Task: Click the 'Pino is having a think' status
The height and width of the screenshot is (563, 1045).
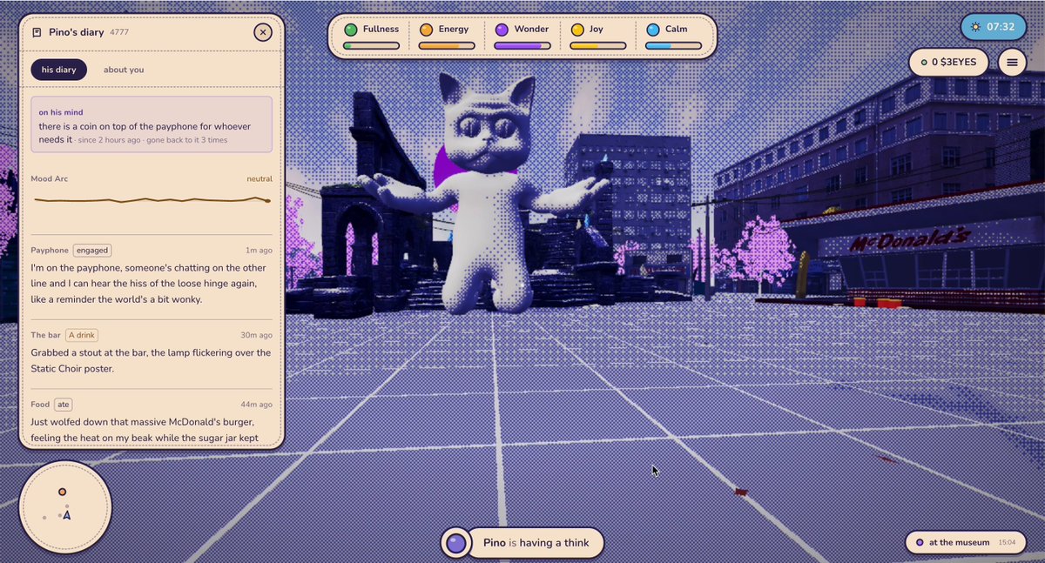Action: pyautogui.click(x=536, y=543)
